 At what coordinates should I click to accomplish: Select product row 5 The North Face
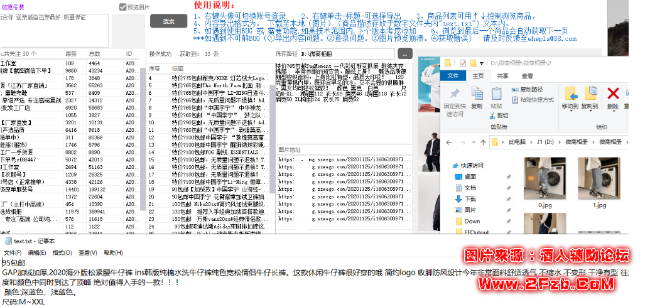(x=208, y=85)
